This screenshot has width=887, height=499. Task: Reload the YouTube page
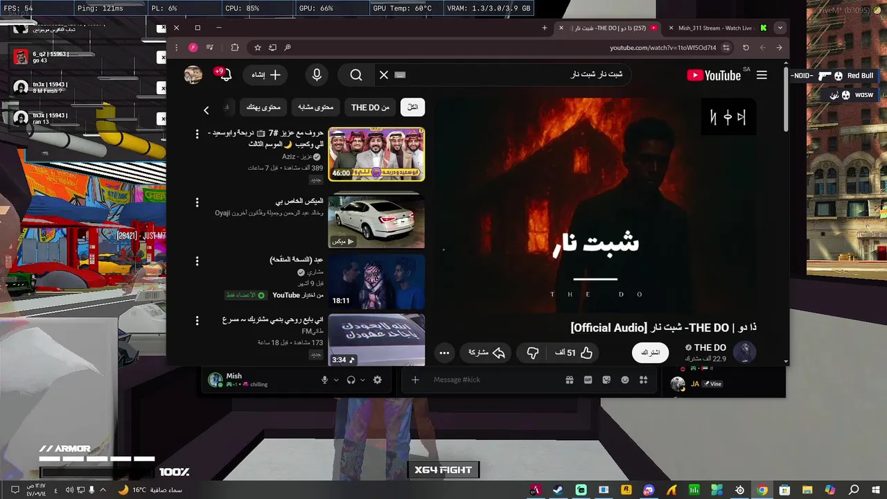tap(746, 47)
